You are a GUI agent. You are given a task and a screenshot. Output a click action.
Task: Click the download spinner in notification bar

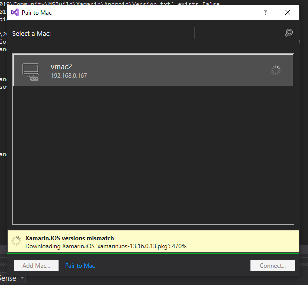coord(16,241)
